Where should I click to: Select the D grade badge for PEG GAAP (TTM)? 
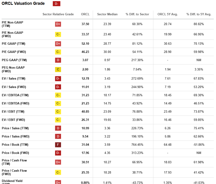click(58, 60)
